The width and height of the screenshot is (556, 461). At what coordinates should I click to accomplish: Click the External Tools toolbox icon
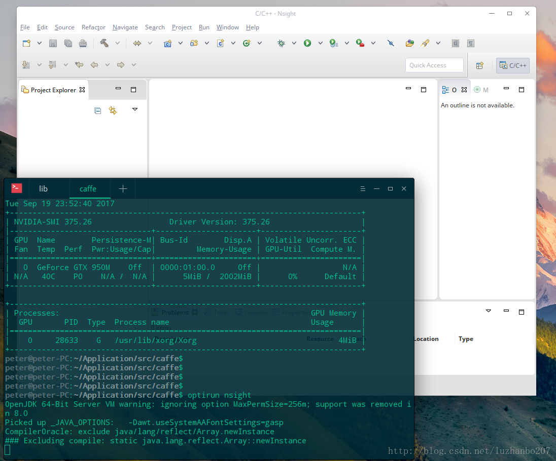(360, 43)
